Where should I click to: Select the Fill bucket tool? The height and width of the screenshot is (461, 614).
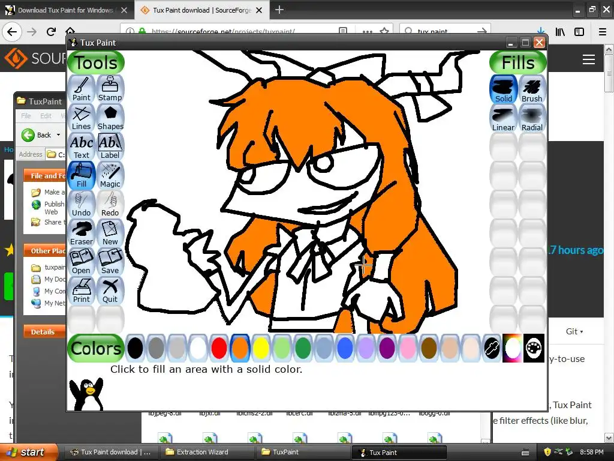(82, 175)
